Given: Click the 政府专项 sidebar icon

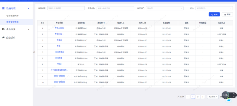Looking at the screenshot, I should 4,8.
